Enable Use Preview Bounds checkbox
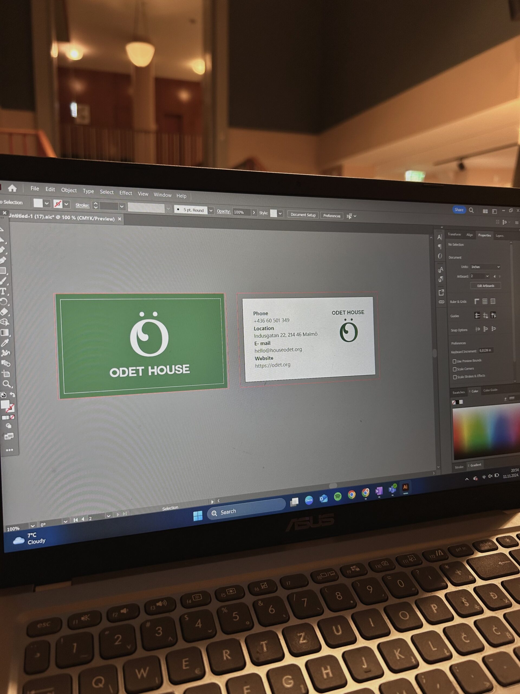This screenshot has width=520, height=694. (454, 361)
